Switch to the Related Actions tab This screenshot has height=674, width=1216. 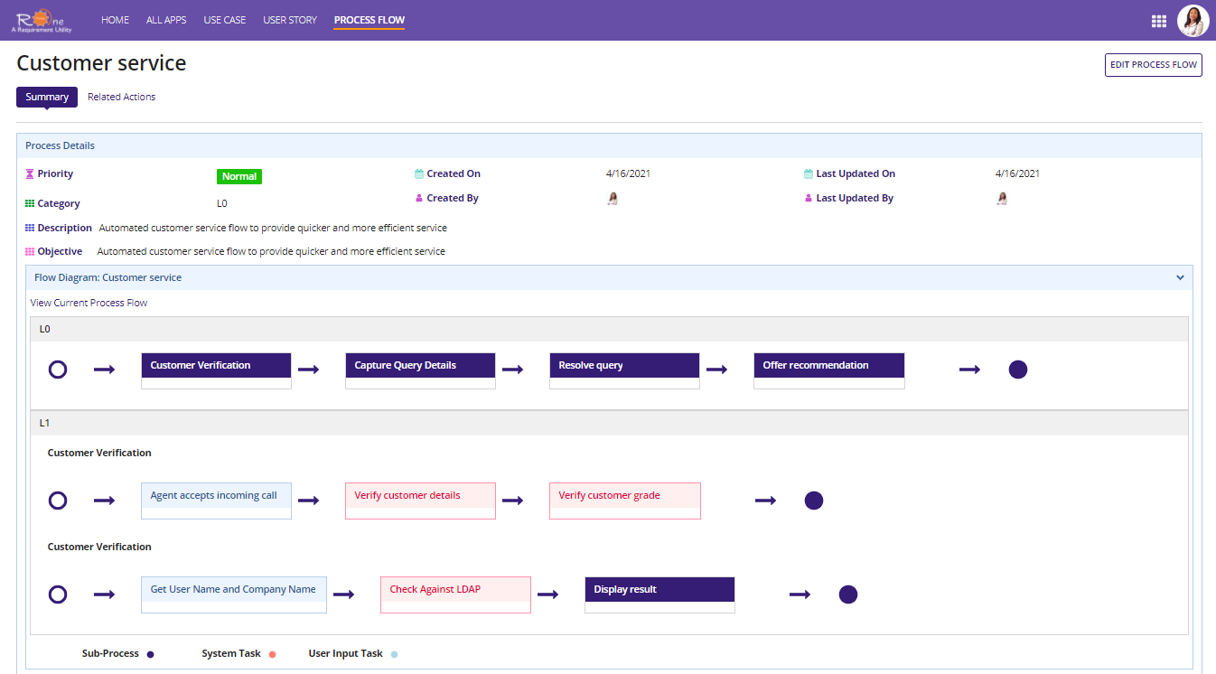(x=121, y=97)
